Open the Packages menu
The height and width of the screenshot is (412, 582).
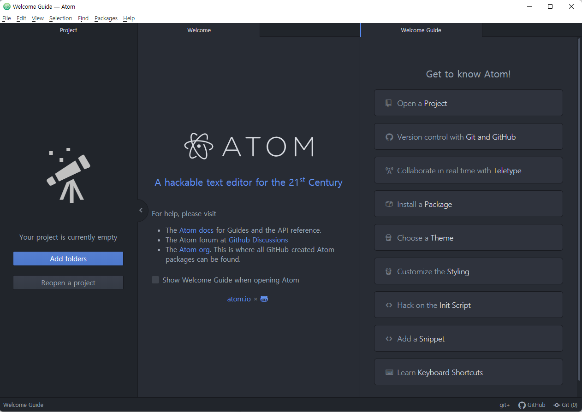pyautogui.click(x=106, y=18)
